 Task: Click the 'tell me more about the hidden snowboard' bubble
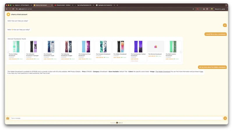click(x=212, y=67)
